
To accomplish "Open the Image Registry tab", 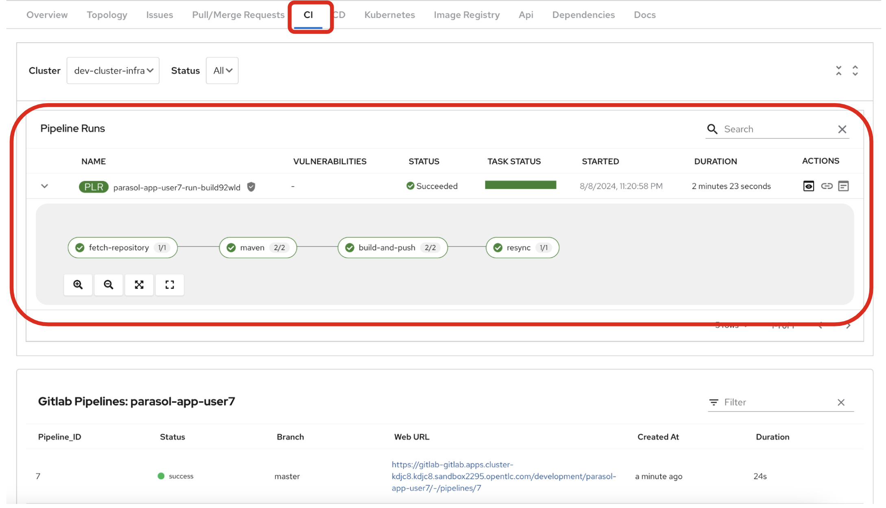I will pyautogui.click(x=467, y=15).
